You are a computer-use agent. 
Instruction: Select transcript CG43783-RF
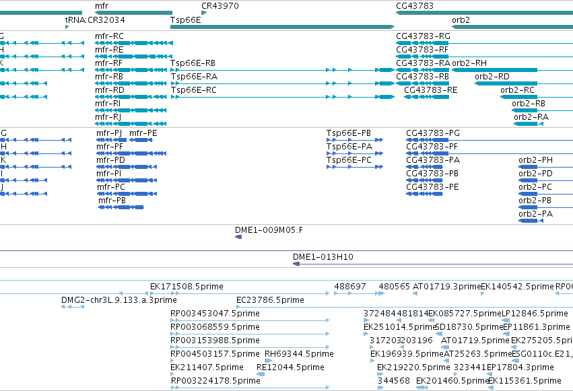point(484,57)
